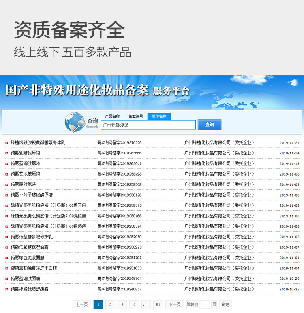Open product 侑熙艾地苯原液

click(x=26, y=174)
